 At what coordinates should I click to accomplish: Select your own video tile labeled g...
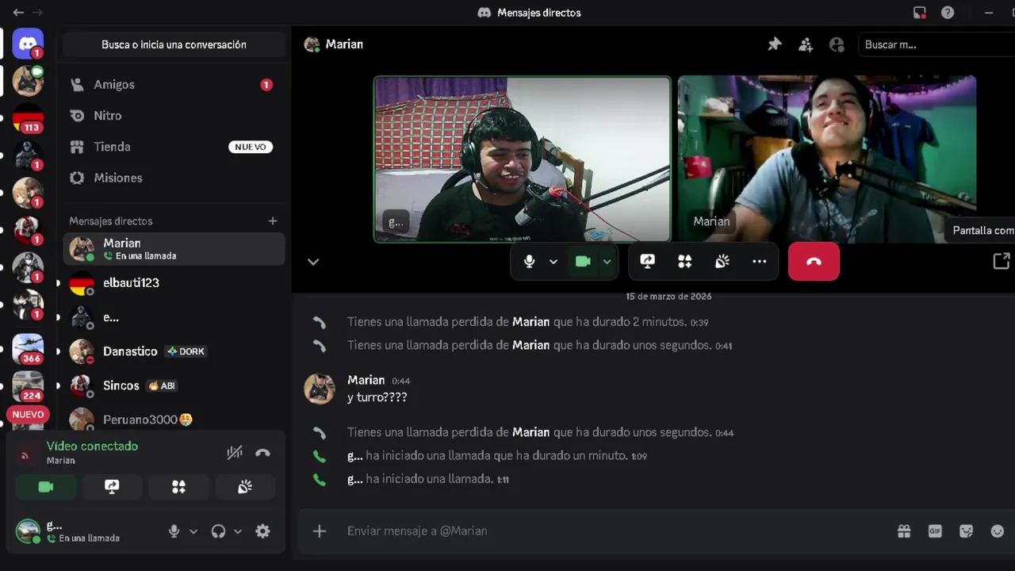[x=522, y=159]
